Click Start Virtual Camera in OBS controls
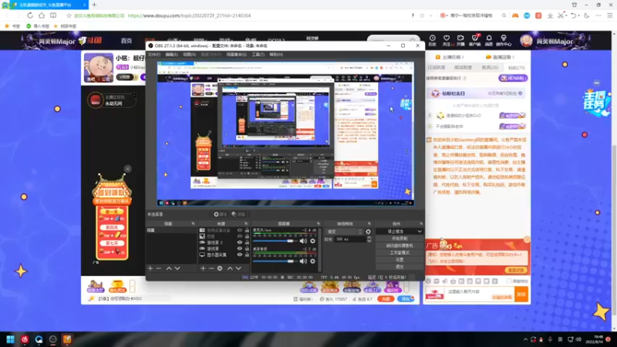Image resolution: width=617 pixels, height=347 pixels. click(400, 245)
